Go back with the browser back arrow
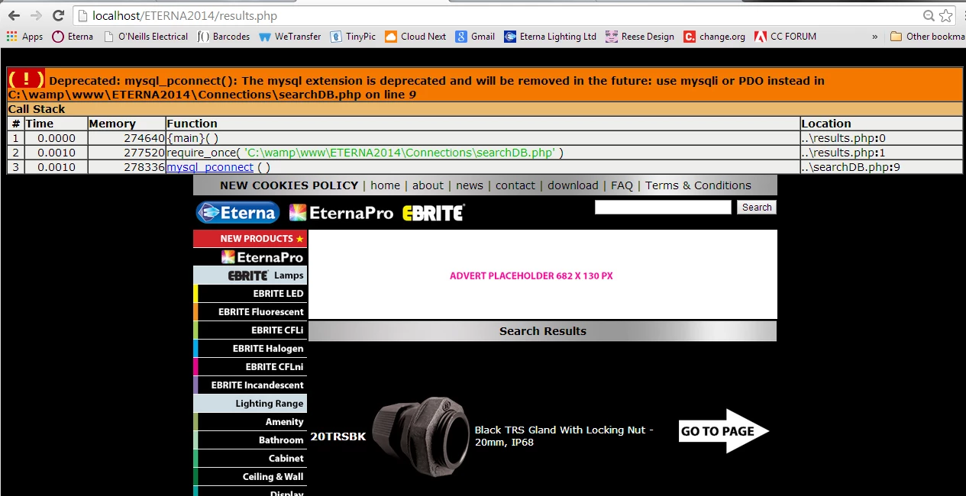Image resolution: width=966 pixels, height=496 pixels. point(14,15)
